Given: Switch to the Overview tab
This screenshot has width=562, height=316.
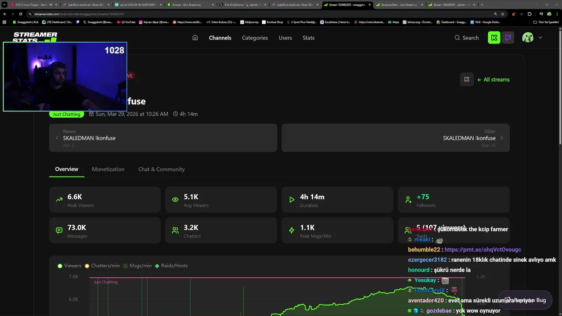Looking at the screenshot, I should pyautogui.click(x=67, y=169).
